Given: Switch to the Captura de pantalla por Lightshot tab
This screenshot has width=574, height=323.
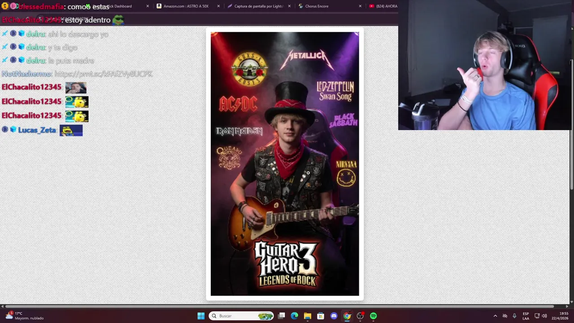Looking at the screenshot, I should tap(259, 6).
